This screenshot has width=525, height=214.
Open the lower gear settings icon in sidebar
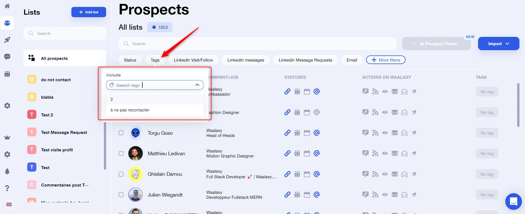pyautogui.click(x=7, y=154)
